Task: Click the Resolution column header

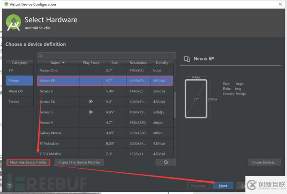Action: pyautogui.click(x=139, y=63)
